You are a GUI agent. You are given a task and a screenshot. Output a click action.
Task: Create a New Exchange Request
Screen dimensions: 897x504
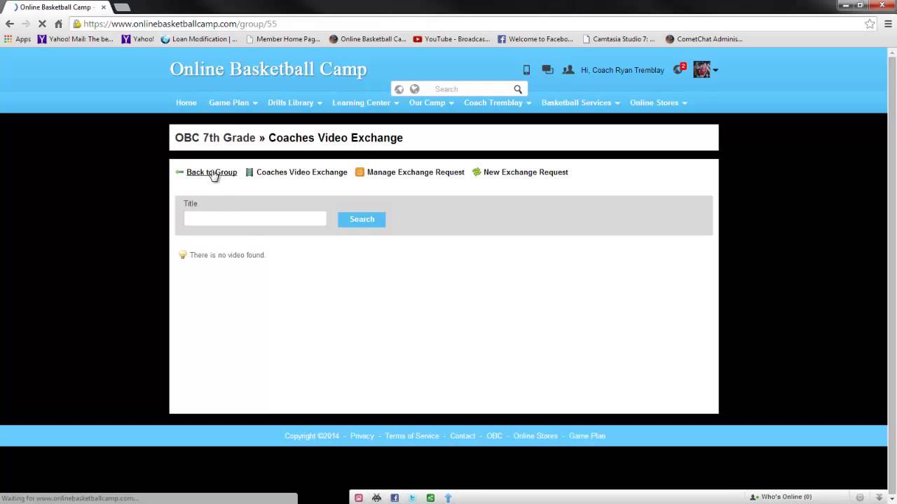520,172
